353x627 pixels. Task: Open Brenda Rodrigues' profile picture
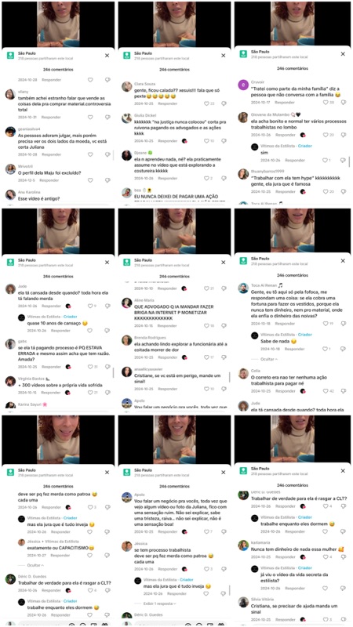coord(127,340)
